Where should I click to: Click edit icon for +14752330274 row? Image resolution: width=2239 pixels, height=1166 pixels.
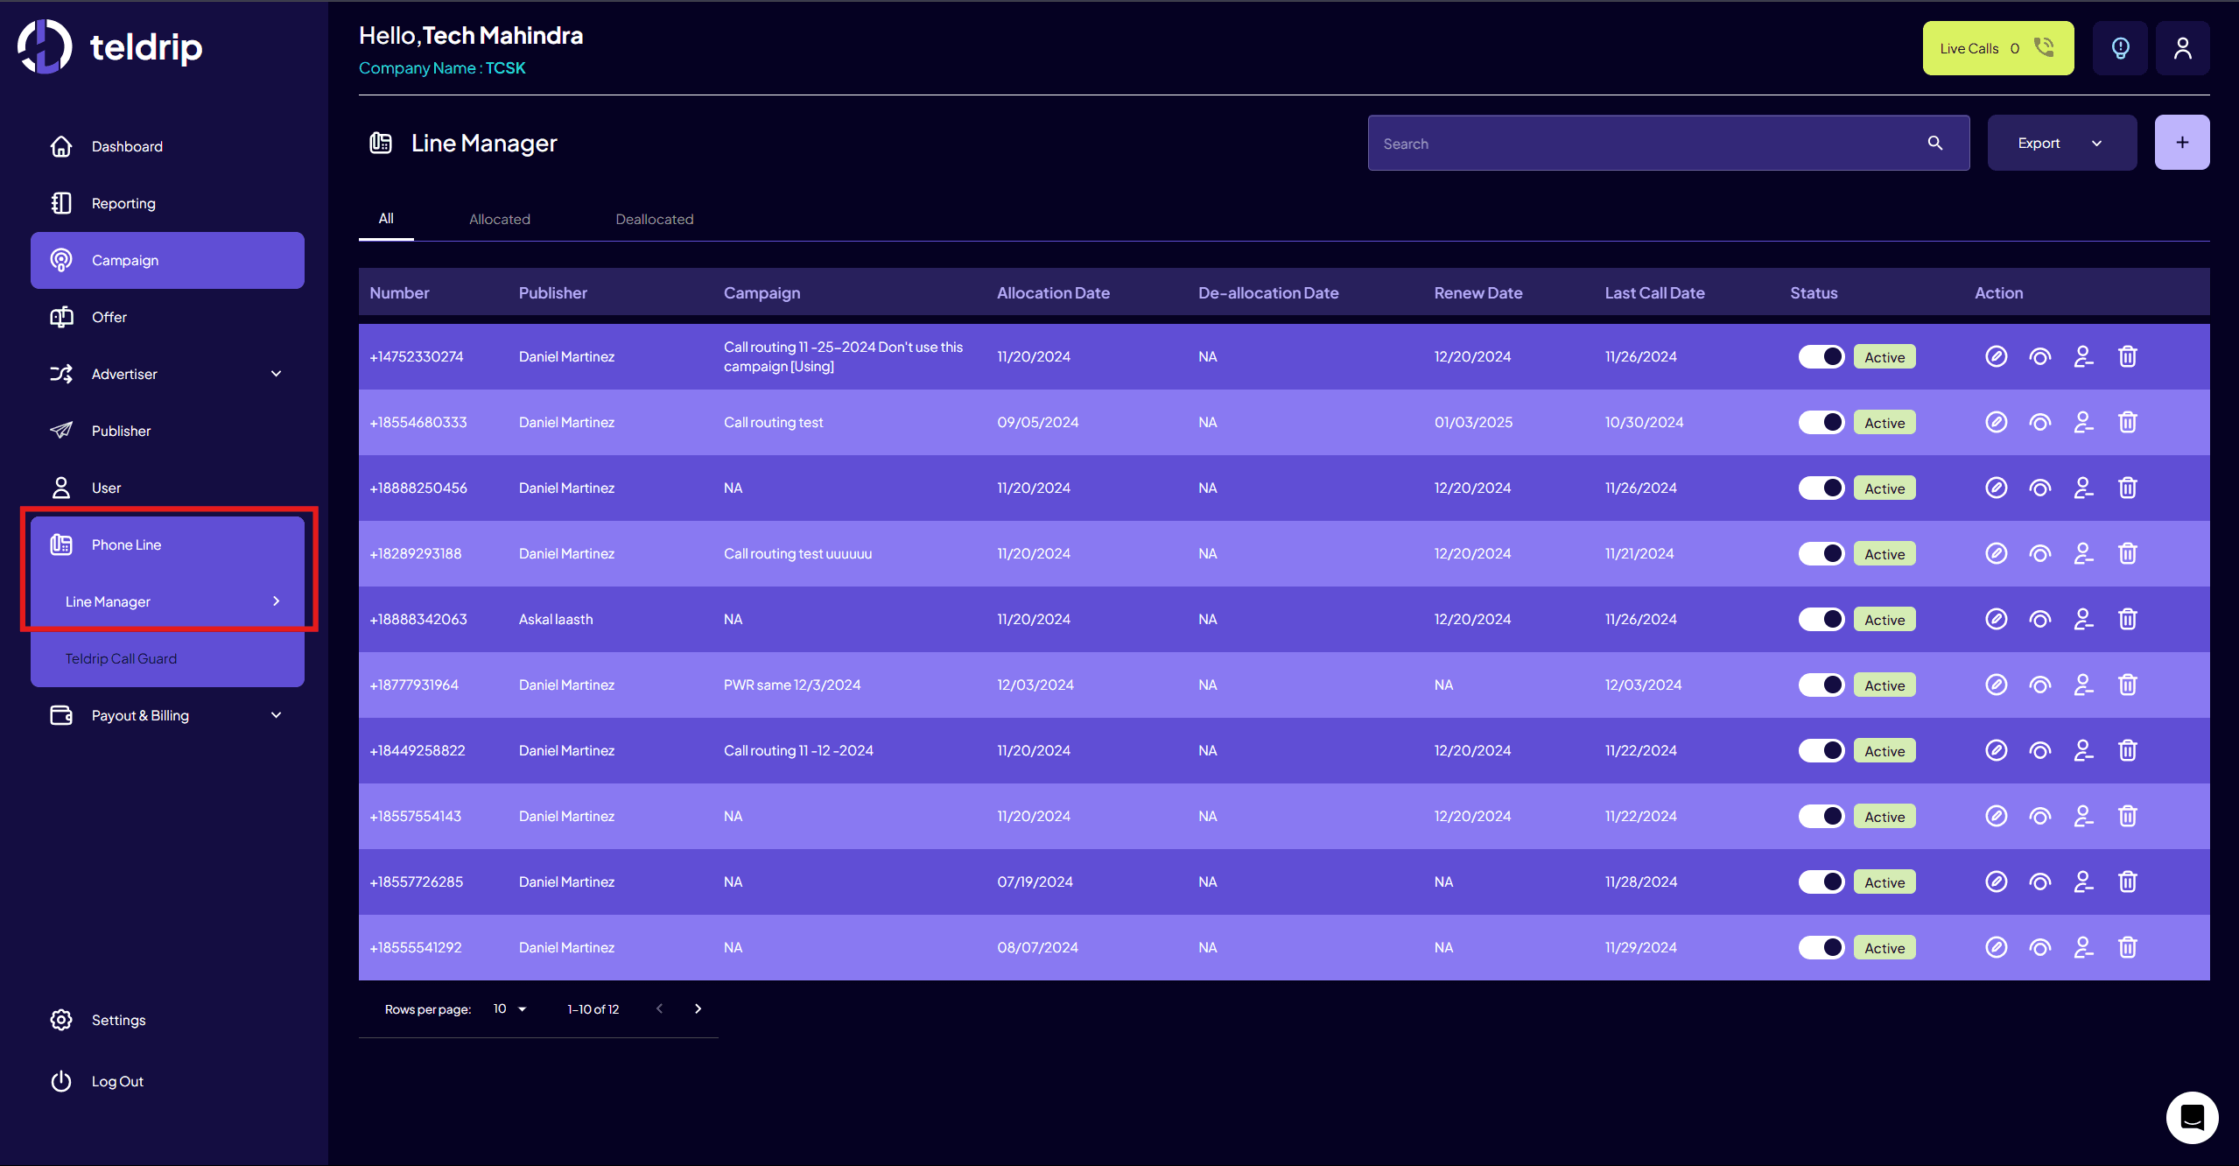1996,356
